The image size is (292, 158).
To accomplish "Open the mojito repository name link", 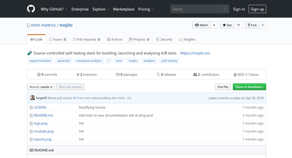I will pos(66,25).
